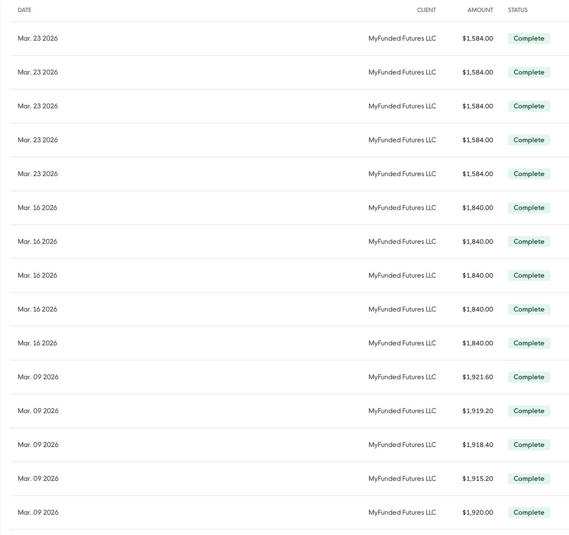569x535 pixels.
Task: Click Complete status in the $1,918.40 row
Action: tap(529, 445)
